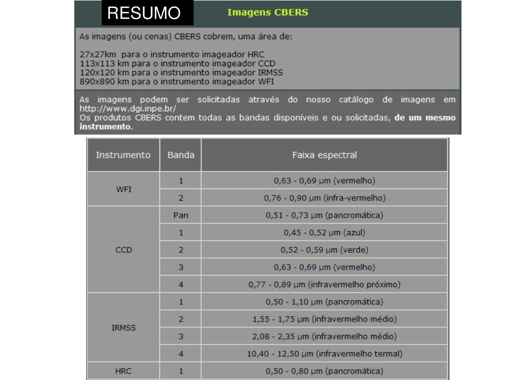Click the 120x120 km IRMSS line
Screen dimensions: 507x380
(181, 72)
